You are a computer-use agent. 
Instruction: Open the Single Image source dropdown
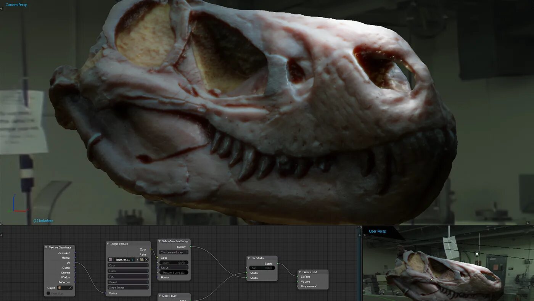click(128, 288)
